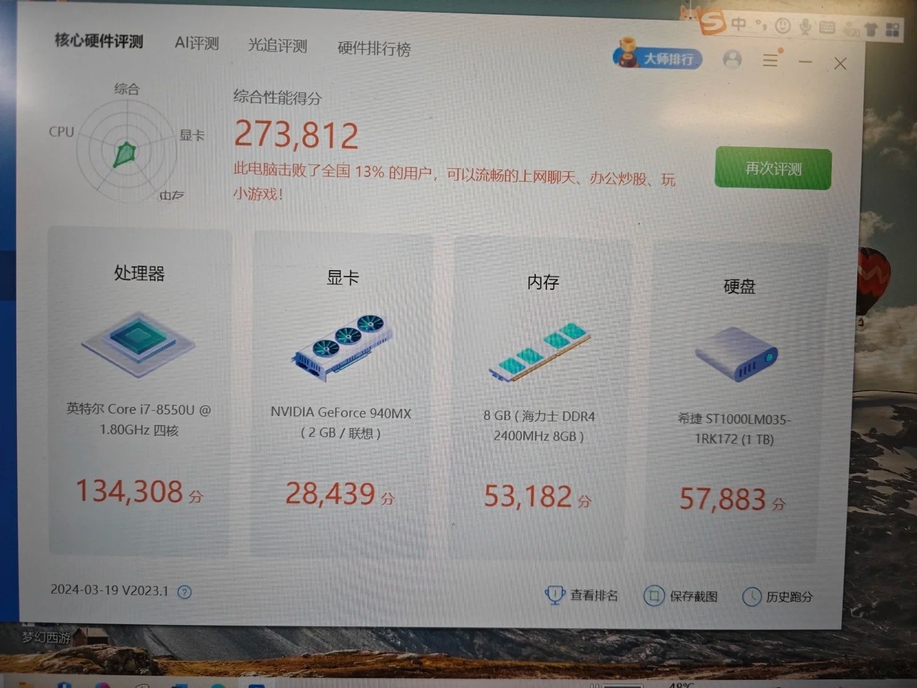
Task: Click the graphics card illustration
Action: (343, 348)
